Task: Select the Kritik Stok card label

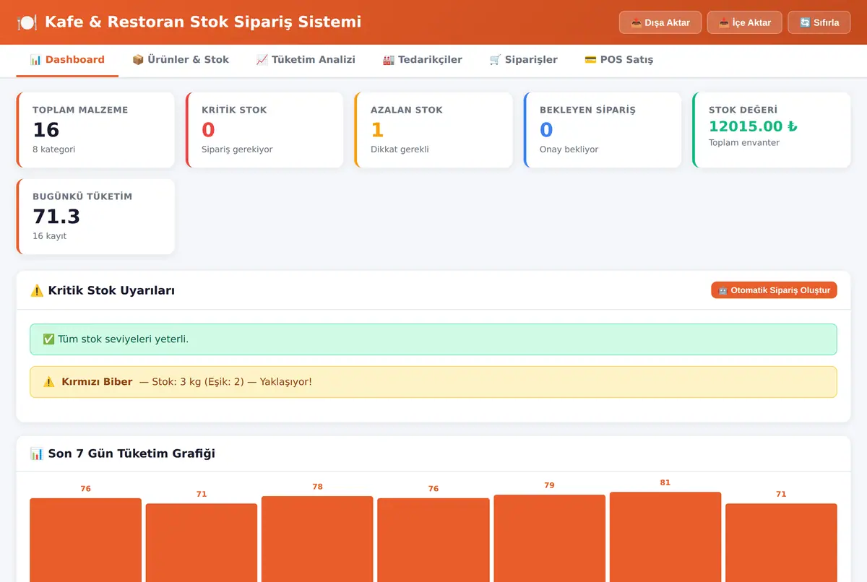Action: tap(234, 110)
